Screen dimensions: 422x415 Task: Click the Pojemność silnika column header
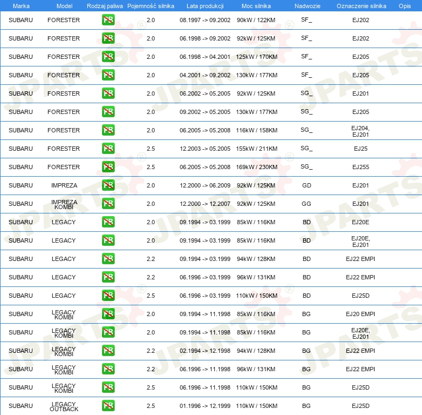pos(151,6)
